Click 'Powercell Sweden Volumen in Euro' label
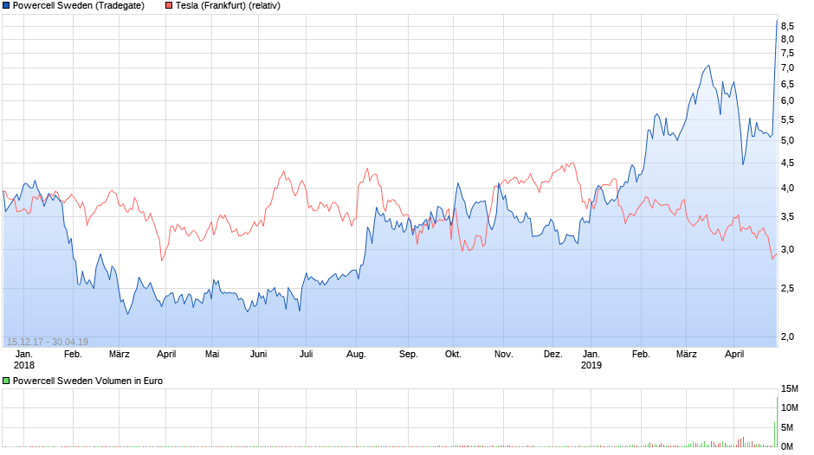This screenshot has height=455, width=814. pyautogui.click(x=87, y=381)
